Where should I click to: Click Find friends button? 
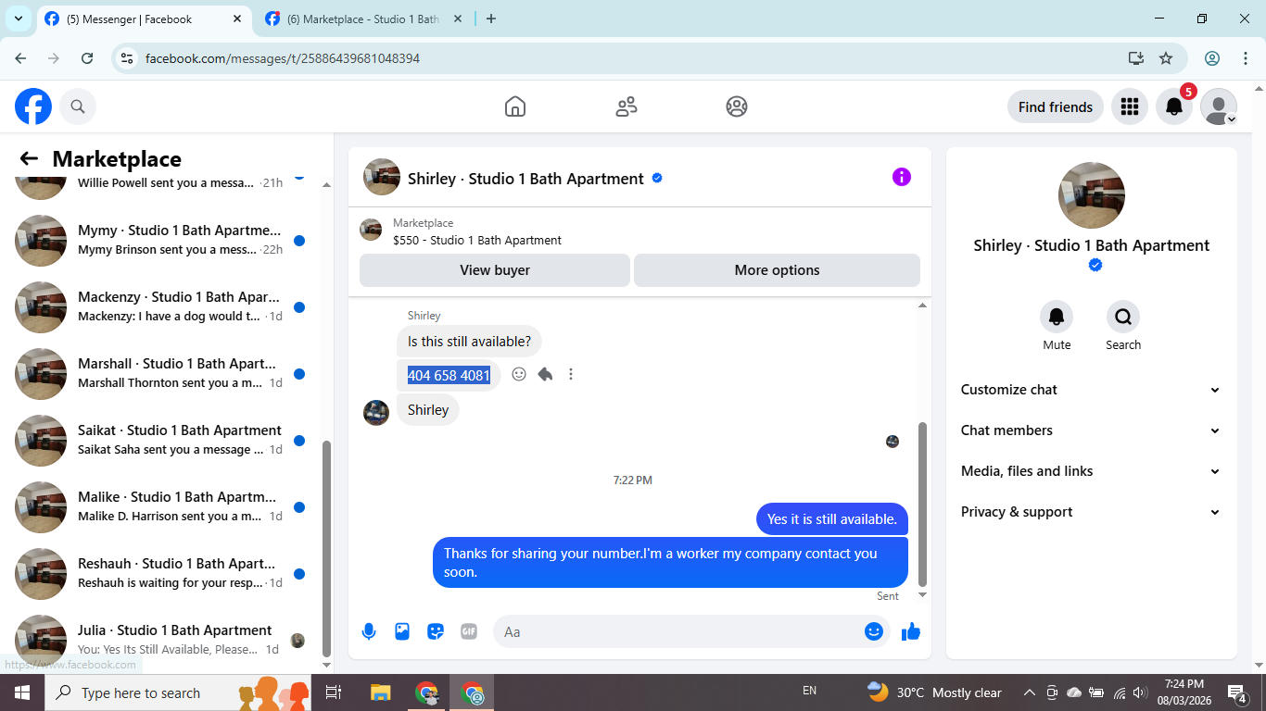click(1056, 106)
